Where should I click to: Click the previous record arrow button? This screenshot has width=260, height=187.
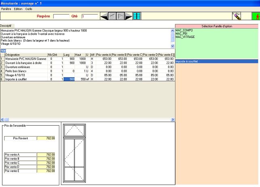click(x=112, y=16)
